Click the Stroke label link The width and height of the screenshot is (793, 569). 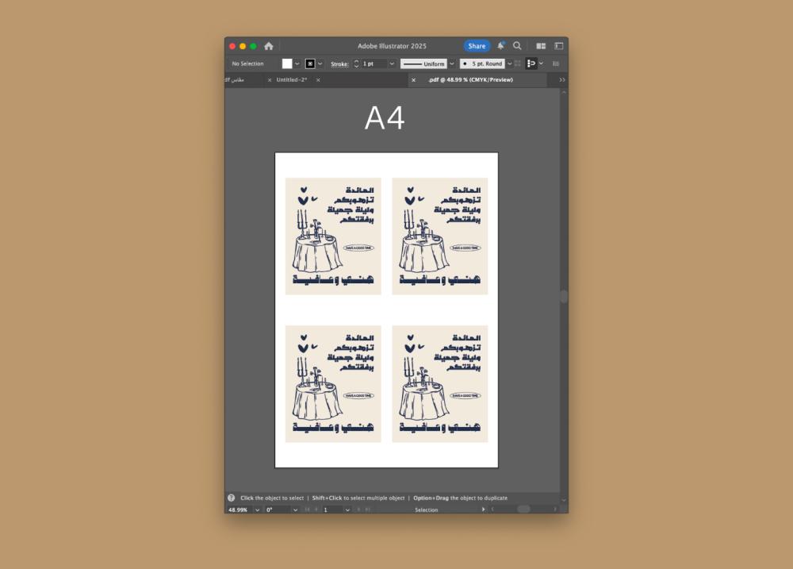339,63
